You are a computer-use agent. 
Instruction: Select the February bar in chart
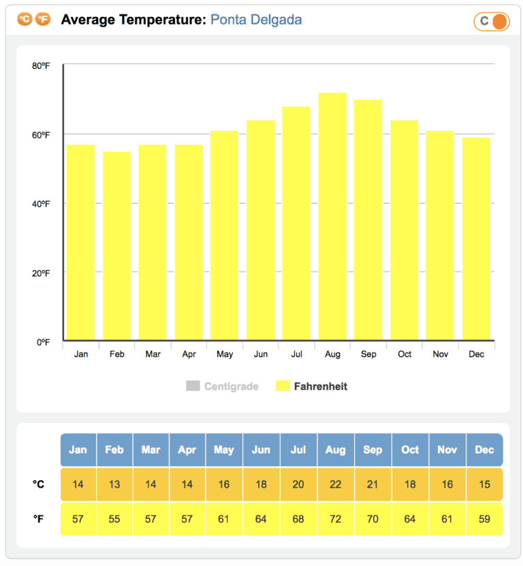116,245
